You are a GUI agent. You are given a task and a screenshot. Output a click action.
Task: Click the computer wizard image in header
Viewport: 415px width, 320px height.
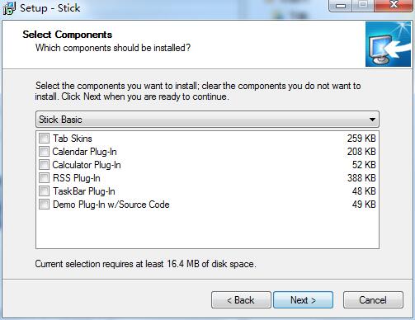click(388, 45)
